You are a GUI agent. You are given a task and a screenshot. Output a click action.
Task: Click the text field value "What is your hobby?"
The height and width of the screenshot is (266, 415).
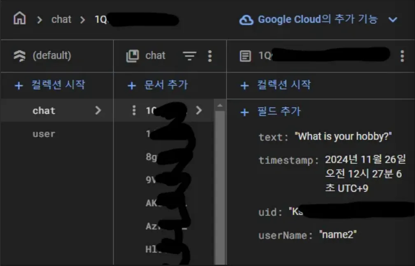[x=343, y=136]
